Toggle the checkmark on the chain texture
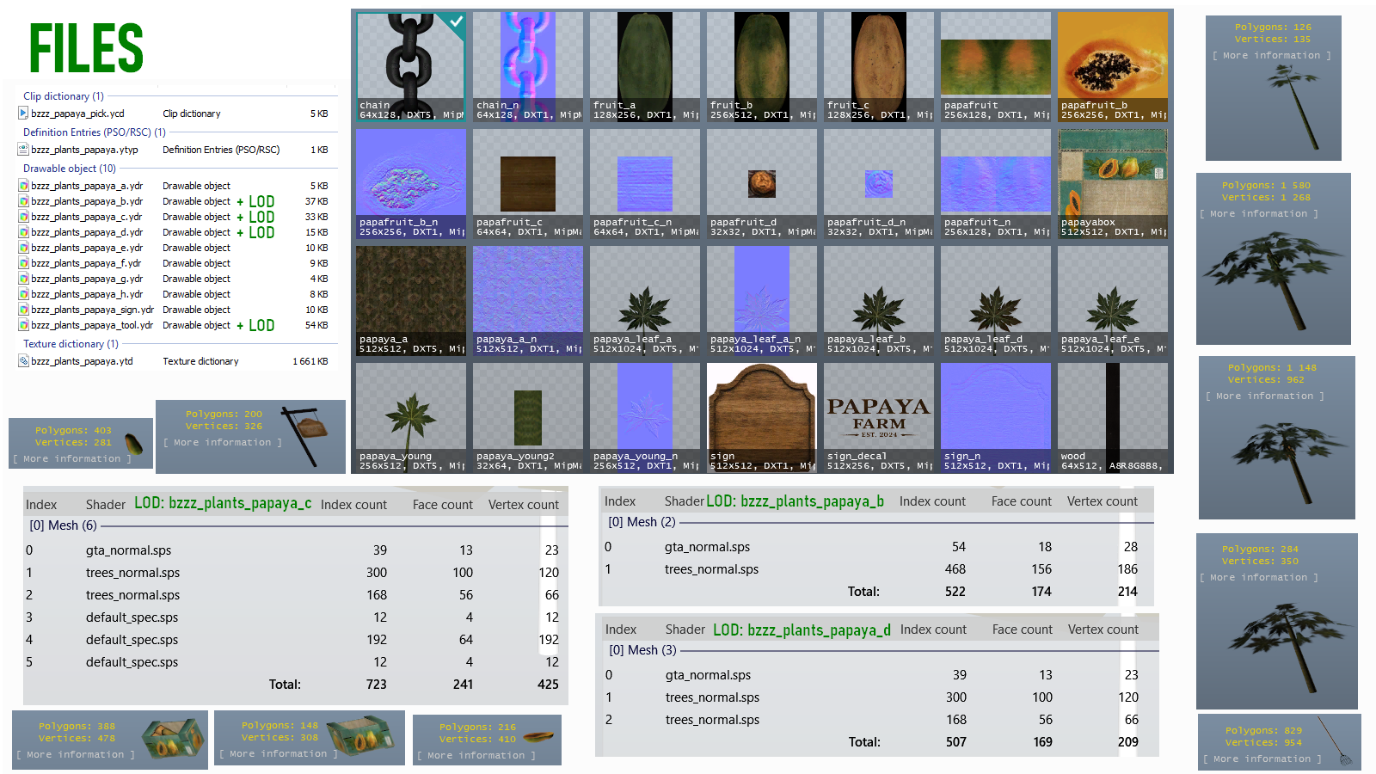The image size is (1376, 774). click(457, 21)
